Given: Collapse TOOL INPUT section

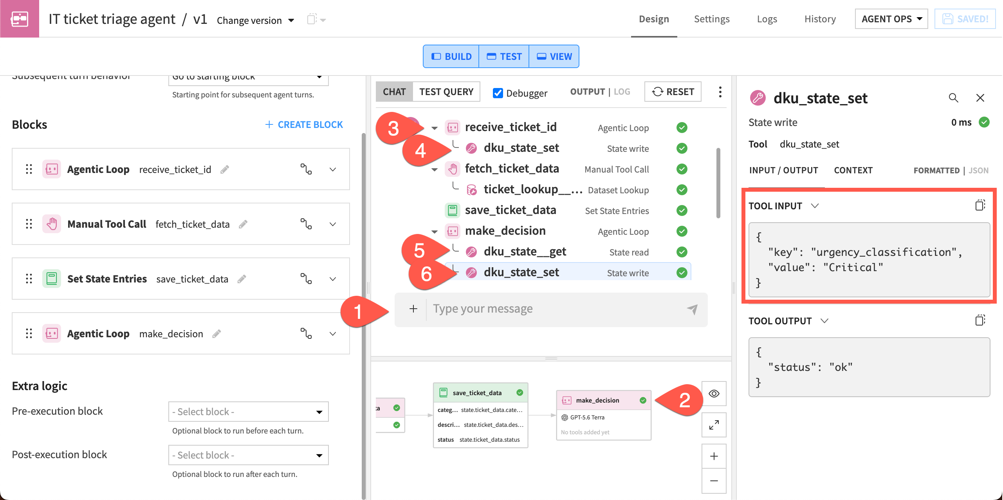Looking at the screenshot, I should [x=815, y=205].
